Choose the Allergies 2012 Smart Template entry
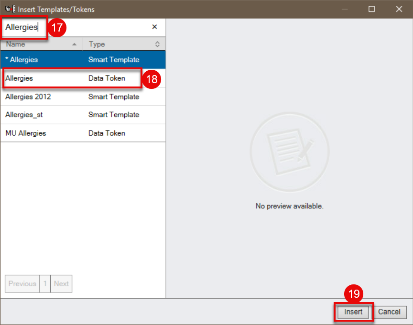 click(83, 97)
